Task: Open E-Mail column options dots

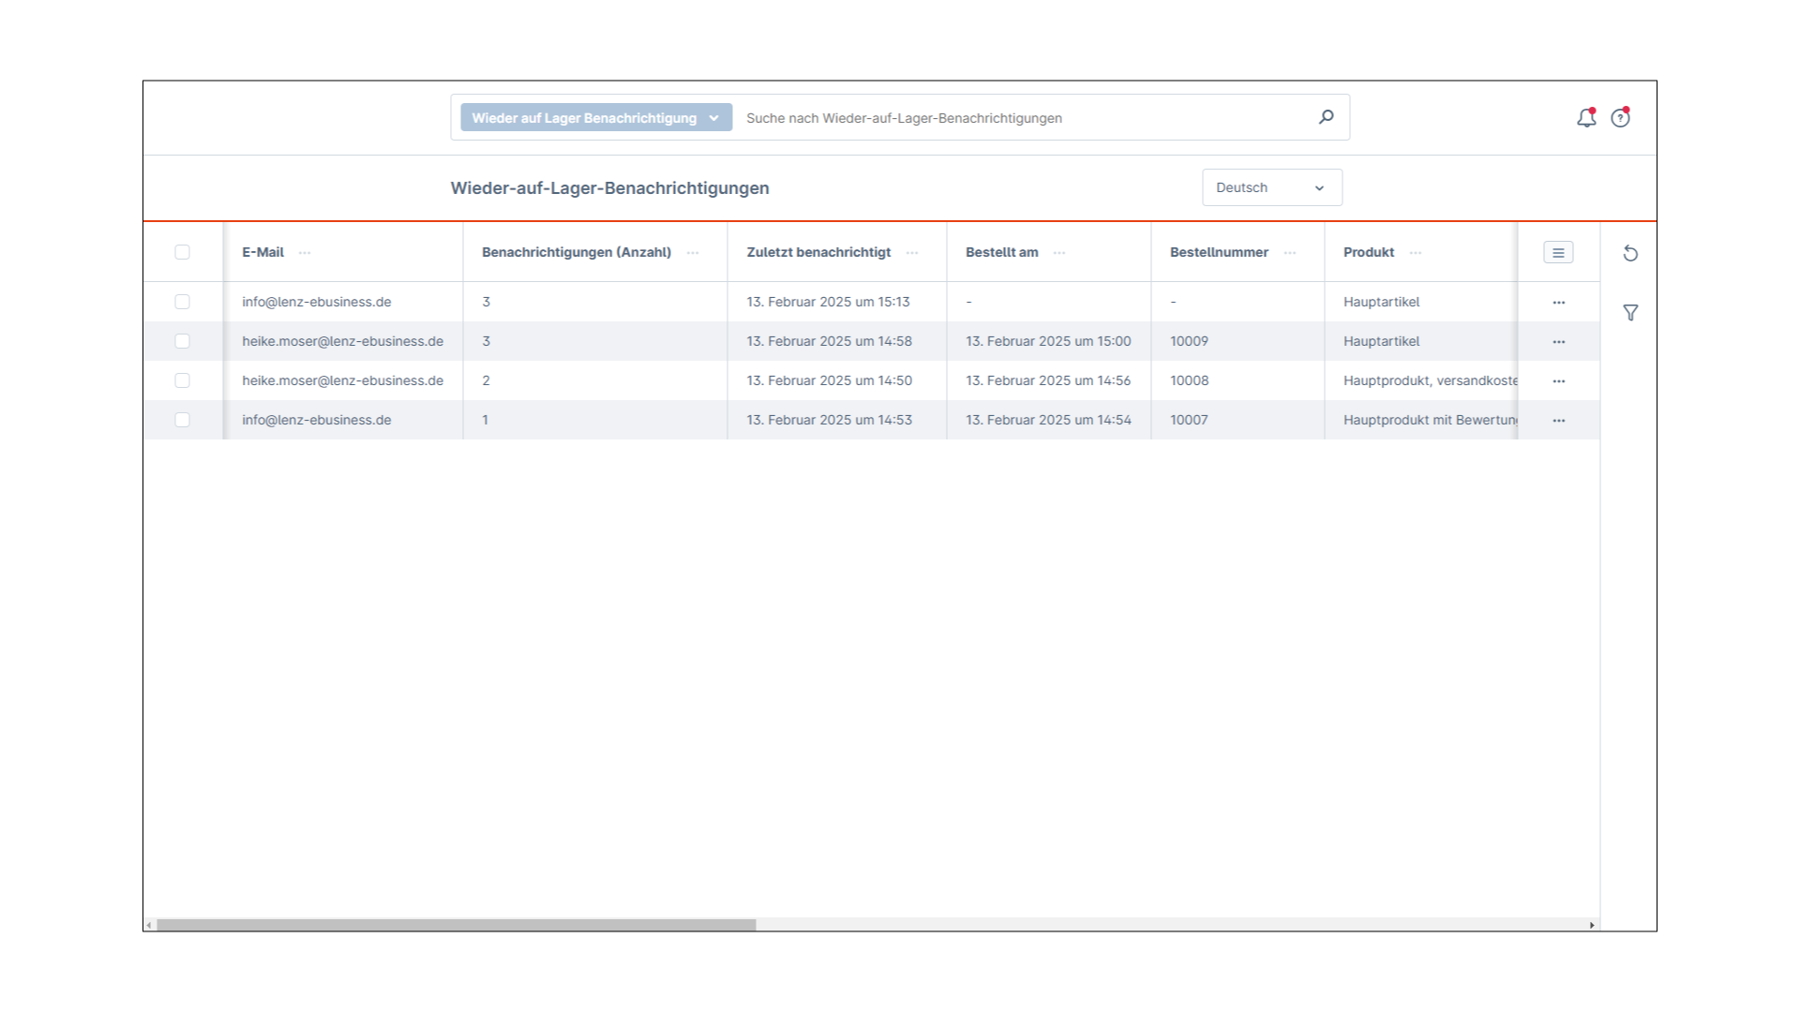Action: tap(305, 253)
